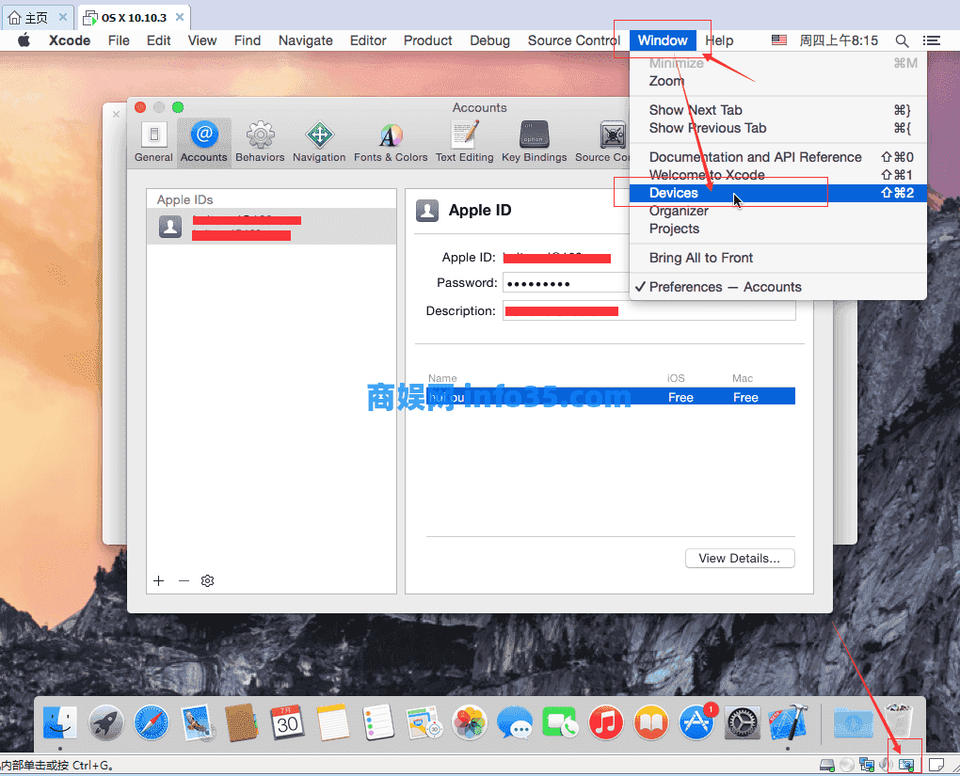Image resolution: width=960 pixels, height=776 pixels.
Task: Open Fonts & Colors preferences
Action: click(x=391, y=142)
